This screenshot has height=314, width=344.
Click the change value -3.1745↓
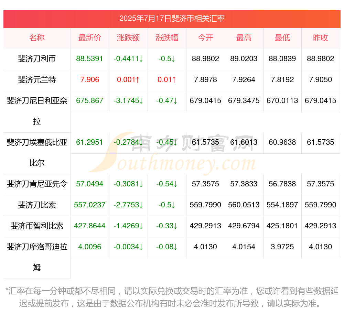128,101
